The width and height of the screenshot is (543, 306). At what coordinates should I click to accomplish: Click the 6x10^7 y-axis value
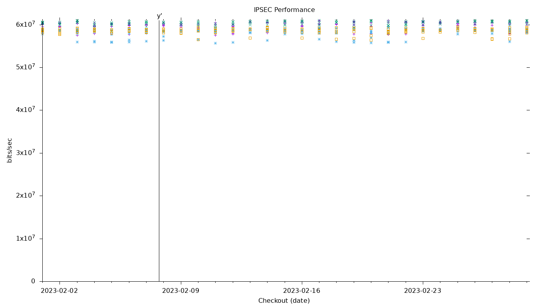tap(26, 24)
